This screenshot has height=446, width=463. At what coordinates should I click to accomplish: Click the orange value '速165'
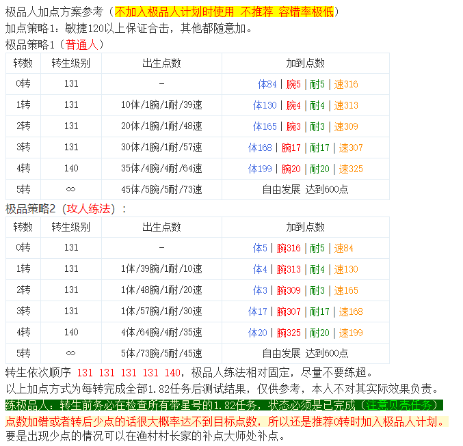click(x=346, y=290)
